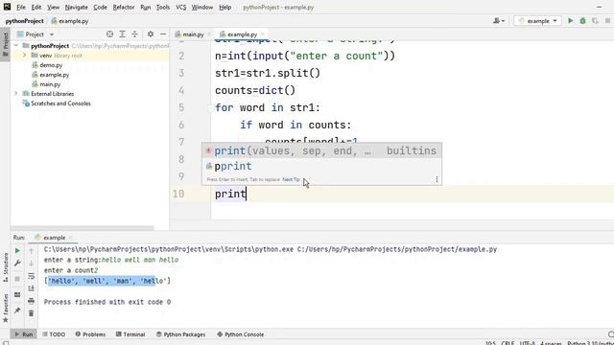Start debugging with the bug icon
This screenshot has height=345, width=614.
pyautogui.click(x=582, y=21)
